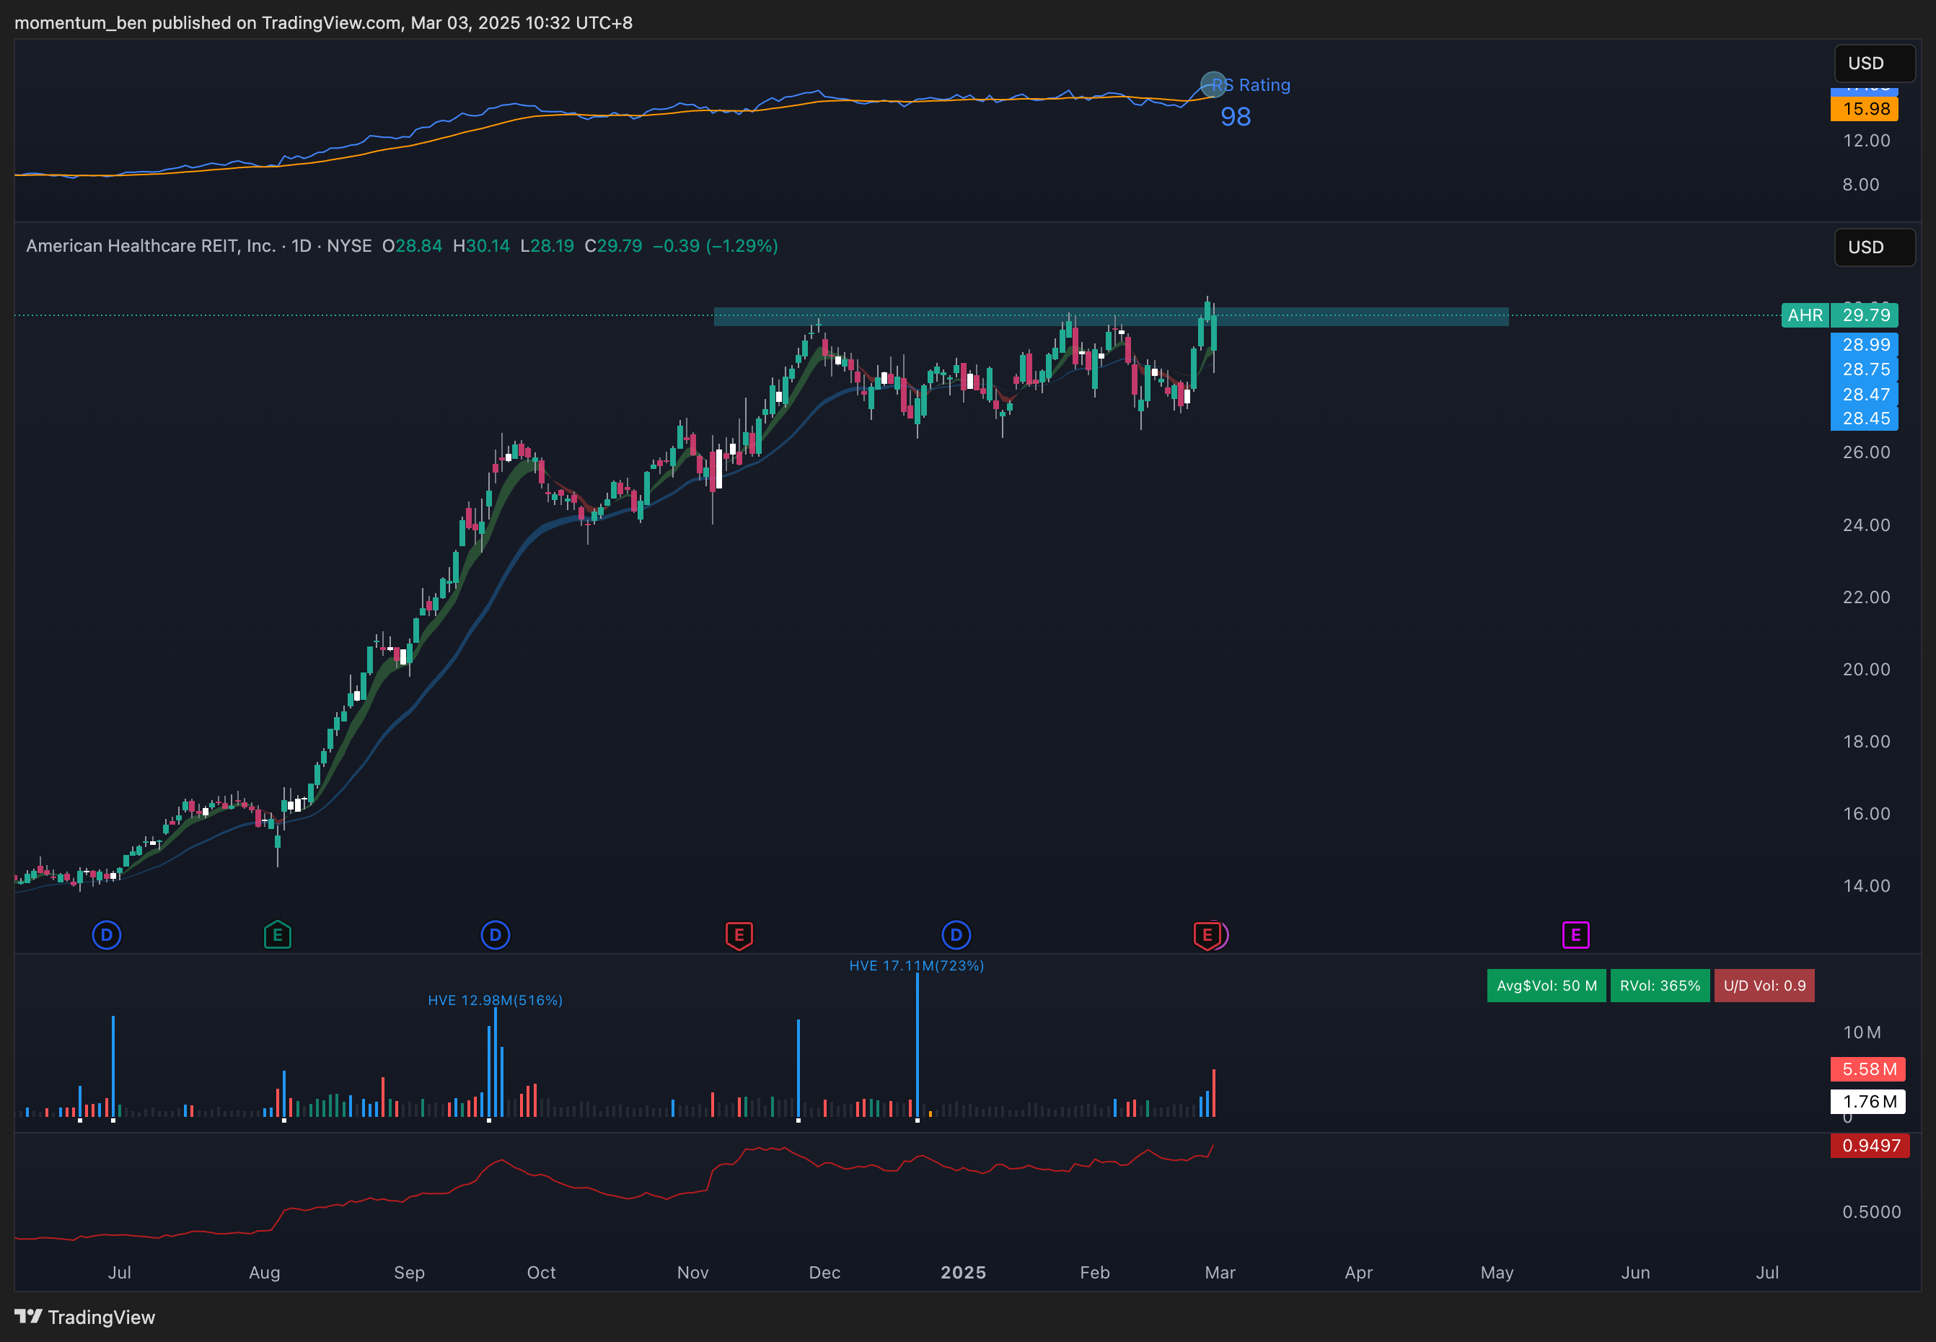The width and height of the screenshot is (1936, 1342).
Task: Click the HVE 12.98M(516%) volume label
Action: click(495, 1000)
